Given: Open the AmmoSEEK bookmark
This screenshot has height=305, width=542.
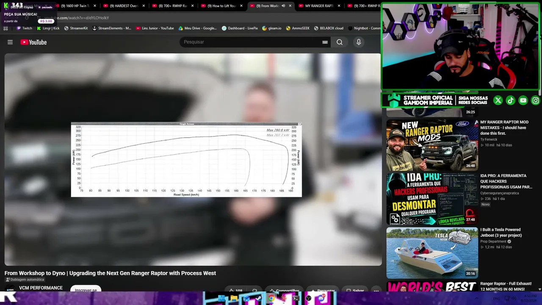Looking at the screenshot, I should [298, 28].
